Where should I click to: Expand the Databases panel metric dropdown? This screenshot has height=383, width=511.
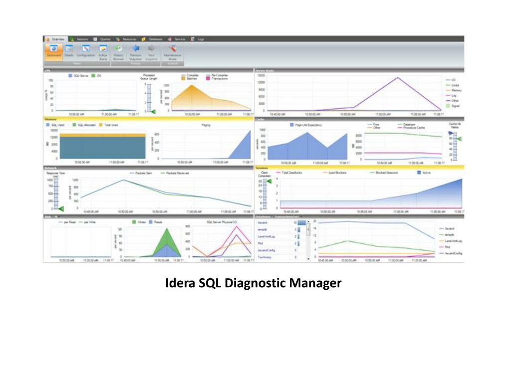tap(301, 216)
